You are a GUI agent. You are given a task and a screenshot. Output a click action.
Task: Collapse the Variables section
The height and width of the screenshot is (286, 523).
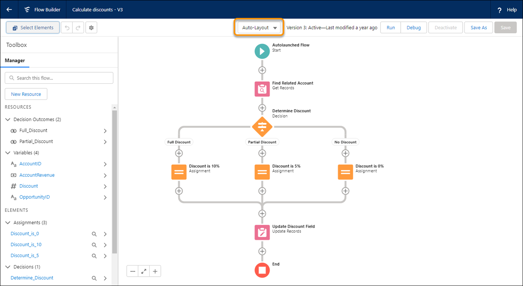coord(8,153)
